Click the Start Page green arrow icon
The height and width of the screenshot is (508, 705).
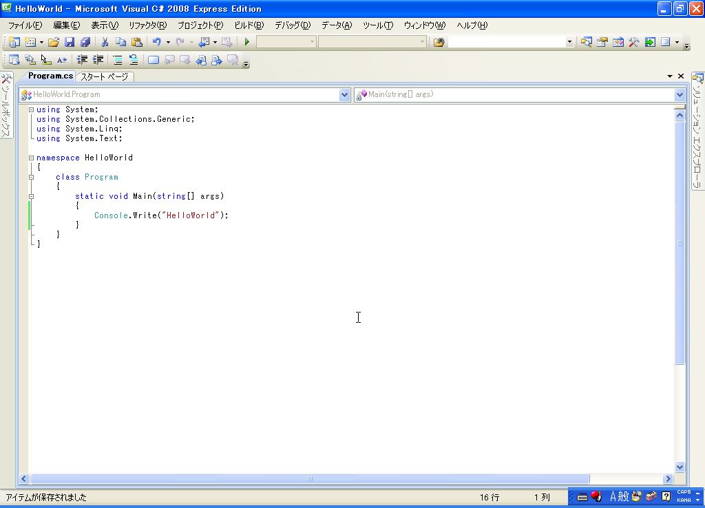[650, 42]
